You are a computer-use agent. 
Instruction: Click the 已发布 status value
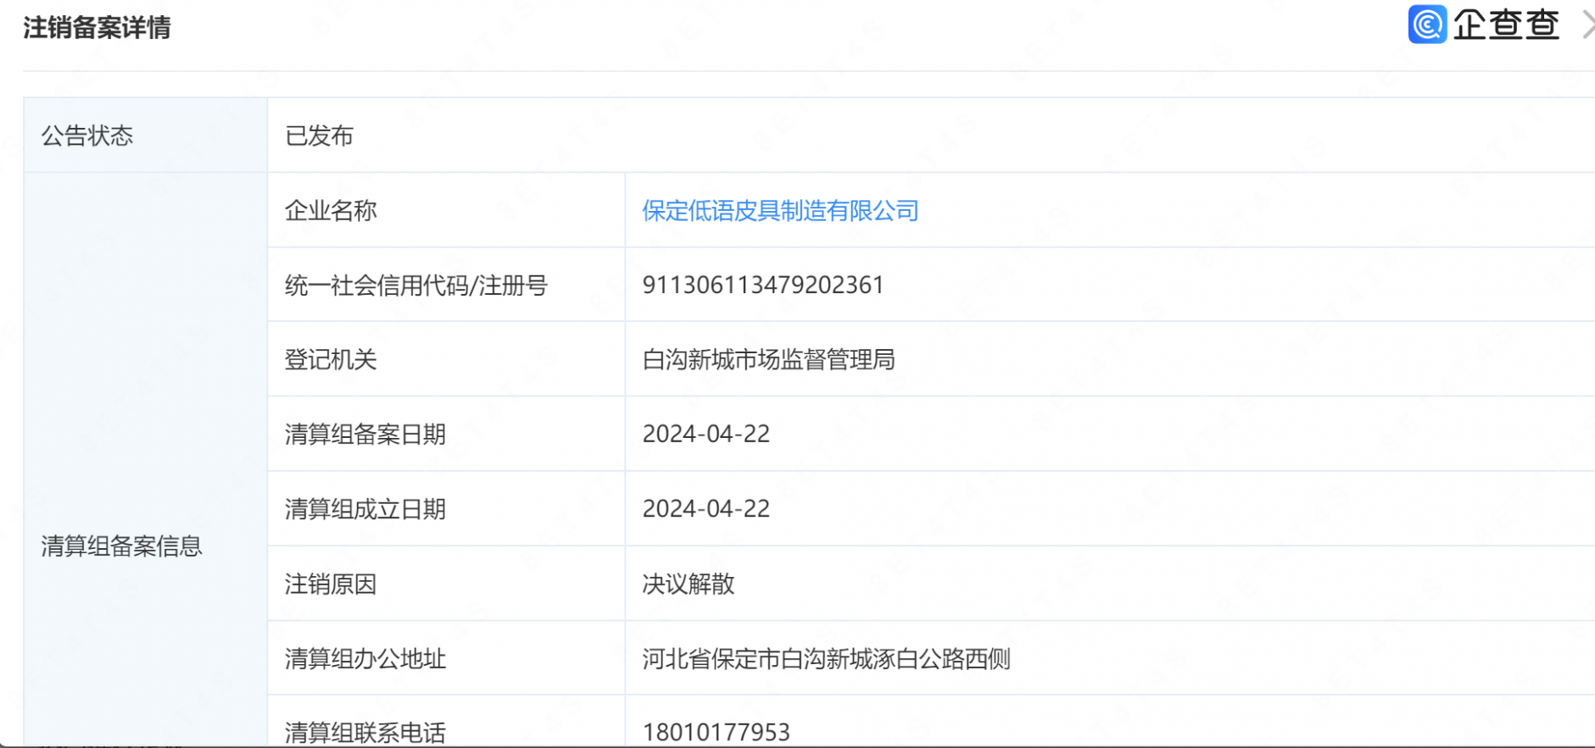coord(319,136)
